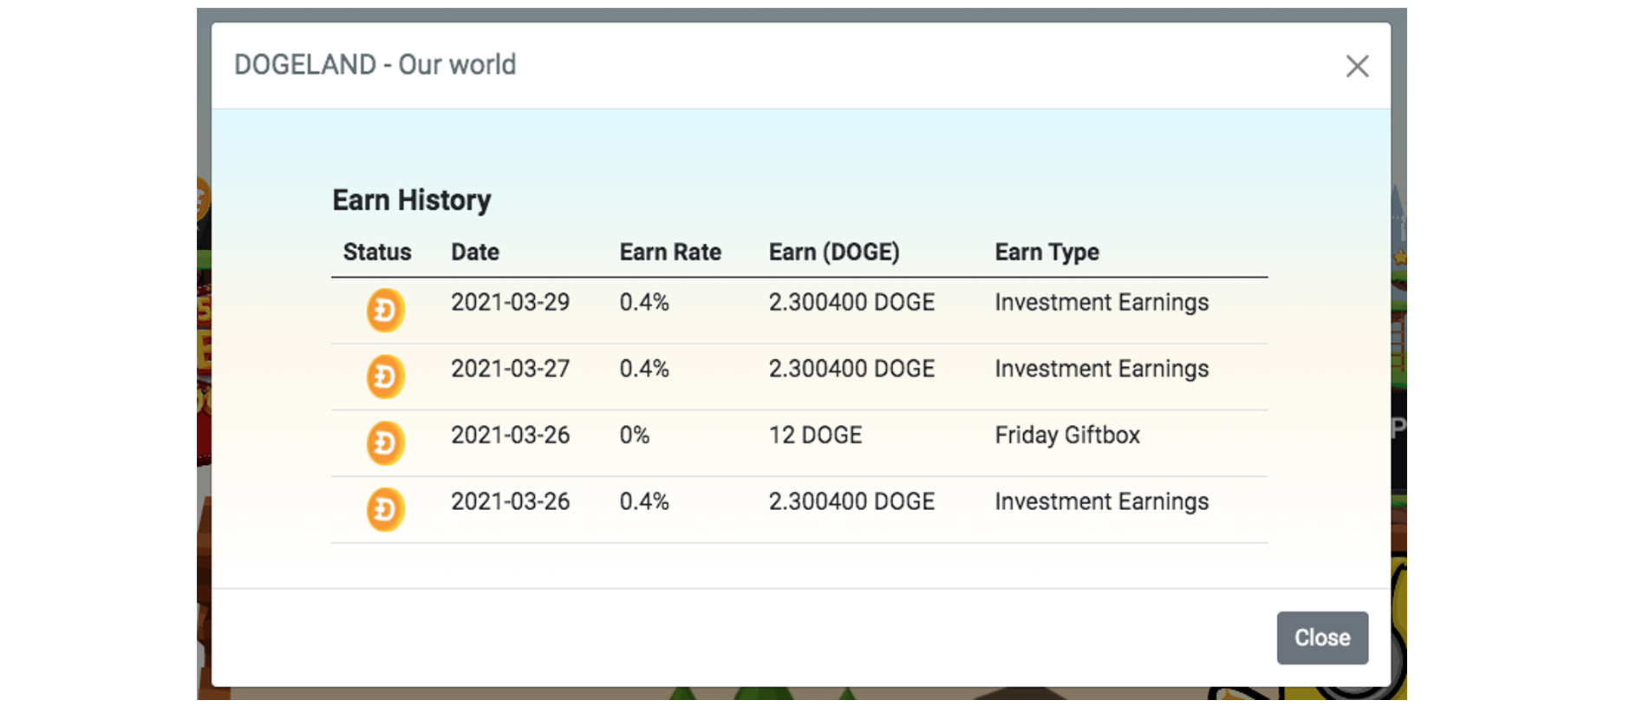Select the Dogecoin icon in Friday Giftbox row
This screenshot has height=707, width=1643.
coord(385,443)
